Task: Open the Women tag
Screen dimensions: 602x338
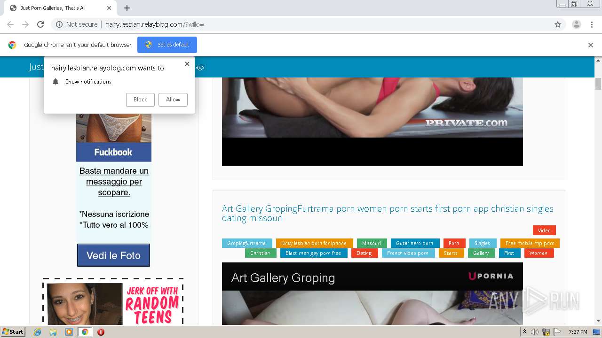Action: point(539,253)
